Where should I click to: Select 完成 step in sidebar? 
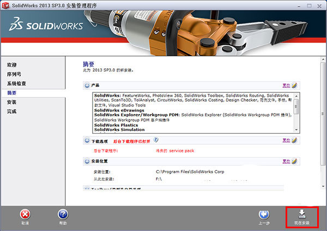(x=11, y=111)
